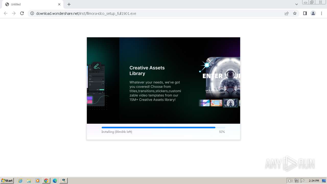Select the beach template thumbnail
Screen dimensions: 327x184
pyautogui.click(x=216, y=103)
